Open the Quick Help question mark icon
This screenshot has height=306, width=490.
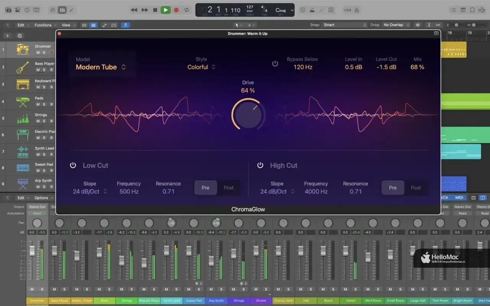pos(27,10)
